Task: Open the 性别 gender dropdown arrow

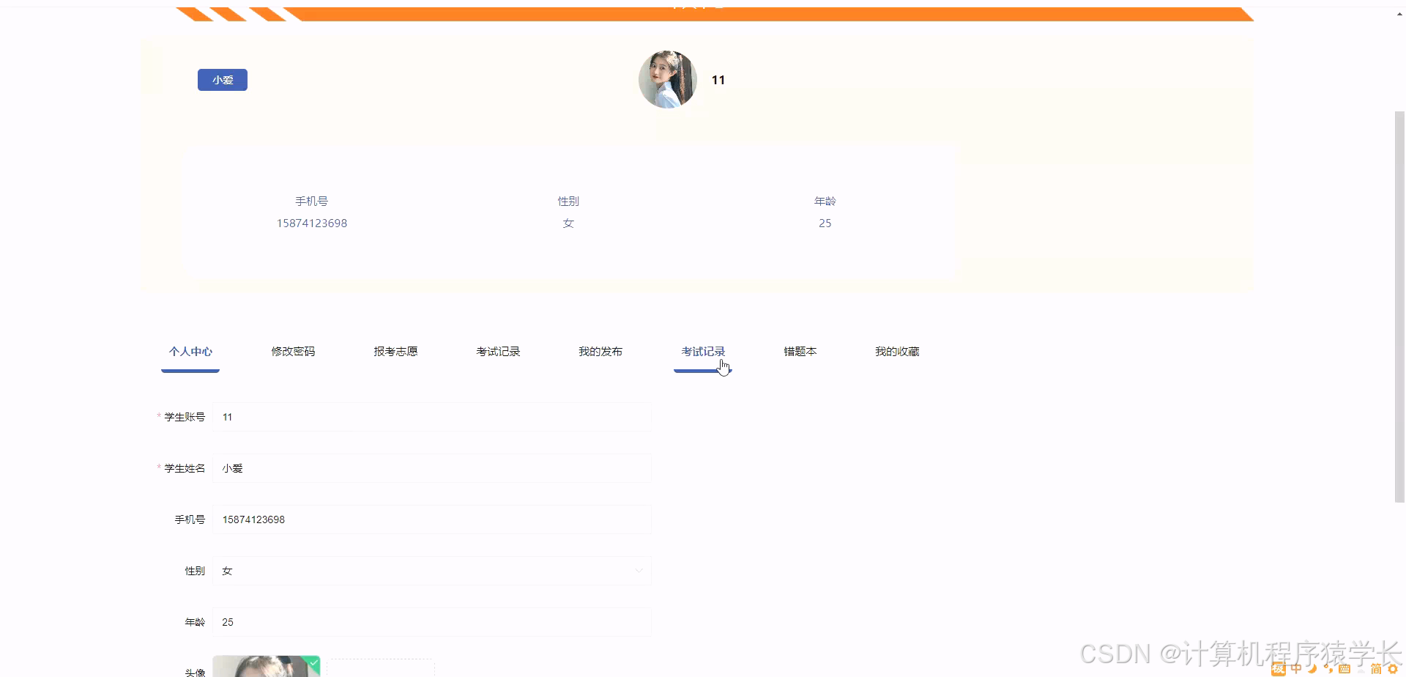Action: pos(639,571)
